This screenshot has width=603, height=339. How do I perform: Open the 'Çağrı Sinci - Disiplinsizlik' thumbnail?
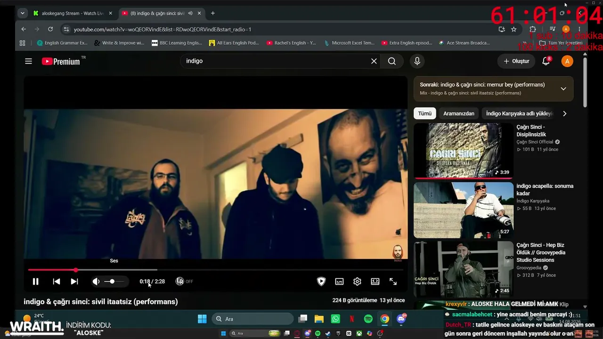pyautogui.click(x=464, y=151)
